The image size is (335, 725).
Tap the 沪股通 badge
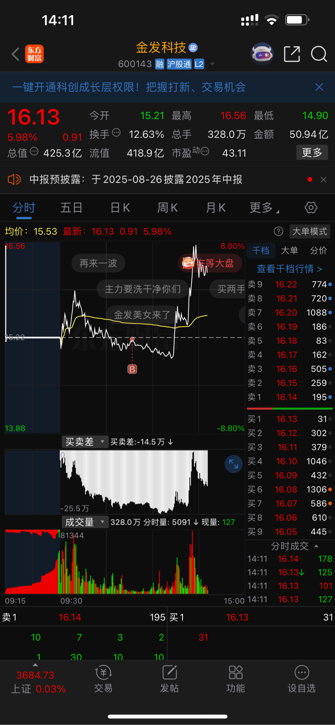[x=179, y=64]
